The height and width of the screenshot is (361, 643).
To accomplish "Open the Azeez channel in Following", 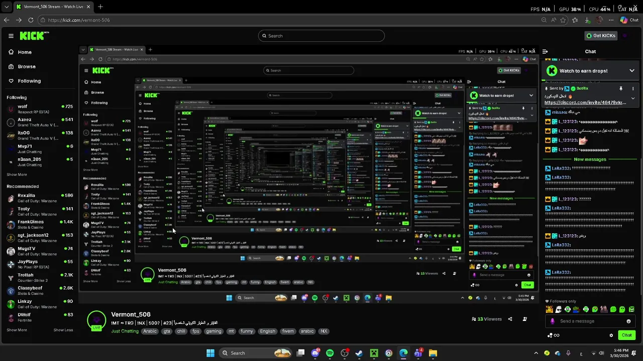I will coord(39,122).
